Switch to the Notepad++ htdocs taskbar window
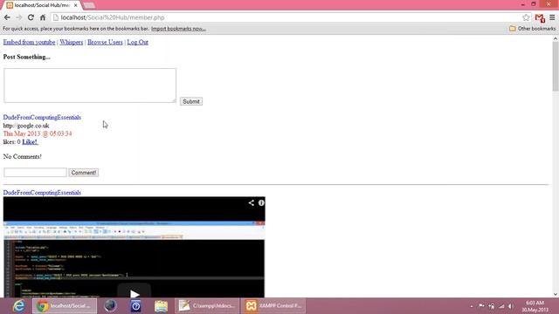The height and width of the screenshot is (314, 559). coord(207,306)
